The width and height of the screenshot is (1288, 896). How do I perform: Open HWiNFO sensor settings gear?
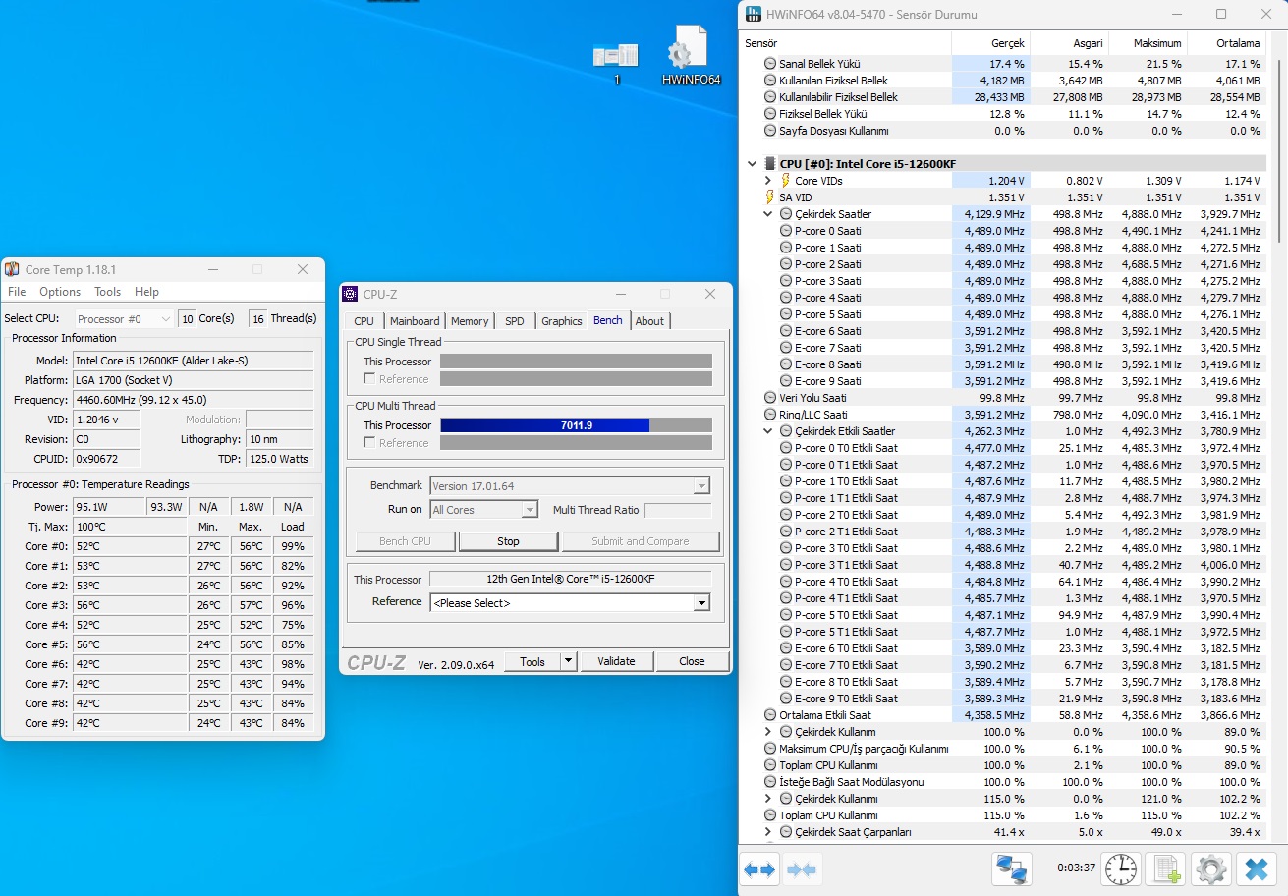(x=1210, y=869)
